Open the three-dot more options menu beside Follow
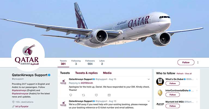This screenshot has width=209, height=109. point(198,62)
